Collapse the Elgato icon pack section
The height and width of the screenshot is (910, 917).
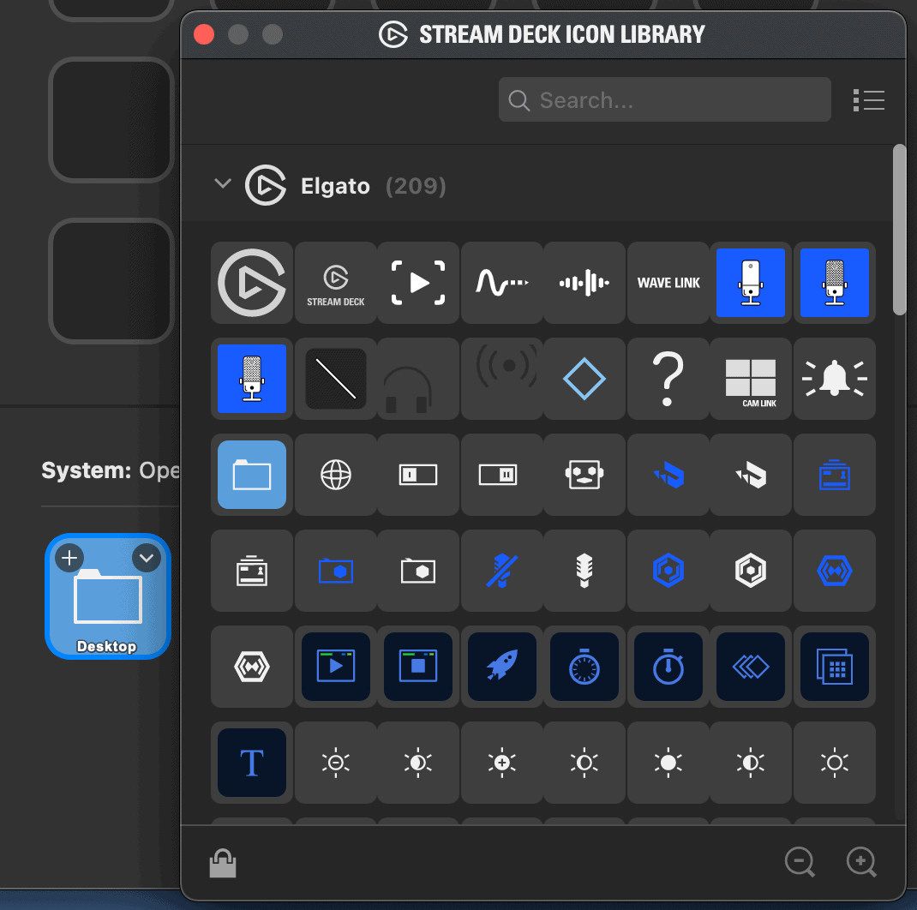(223, 183)
